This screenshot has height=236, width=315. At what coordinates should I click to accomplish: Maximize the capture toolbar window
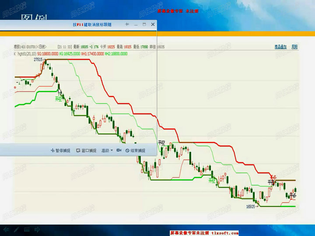(x=144, y=24)
